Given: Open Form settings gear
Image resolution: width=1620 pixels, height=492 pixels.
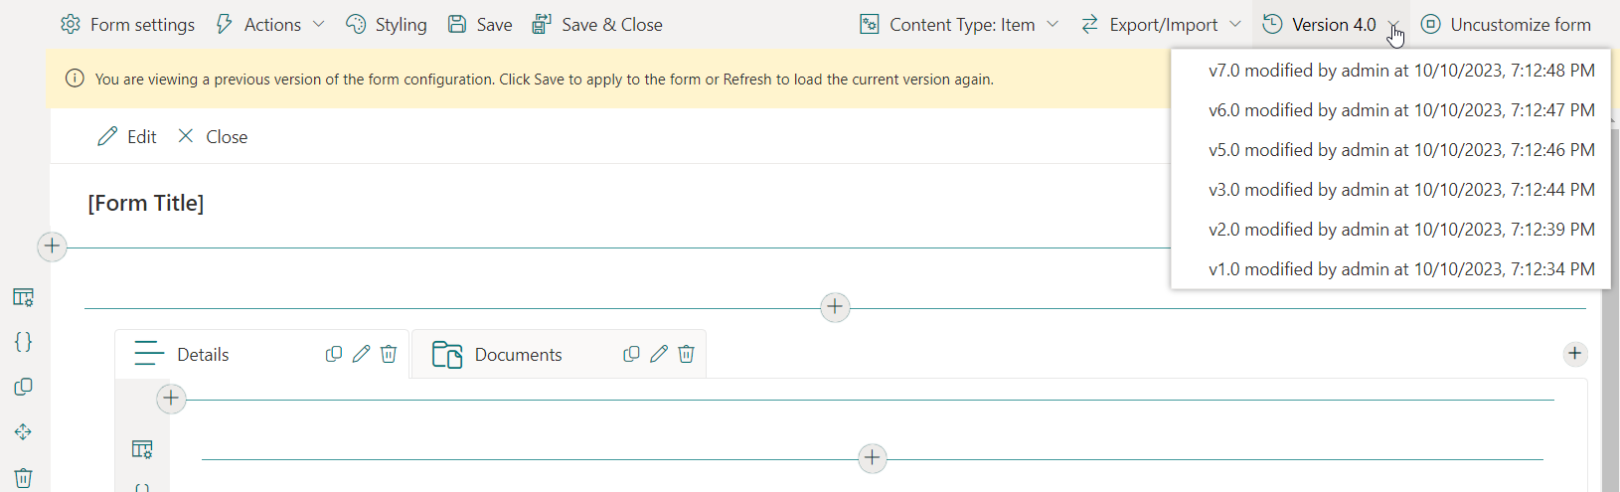Looking at the screenshot, I should [x=71, y=25].
